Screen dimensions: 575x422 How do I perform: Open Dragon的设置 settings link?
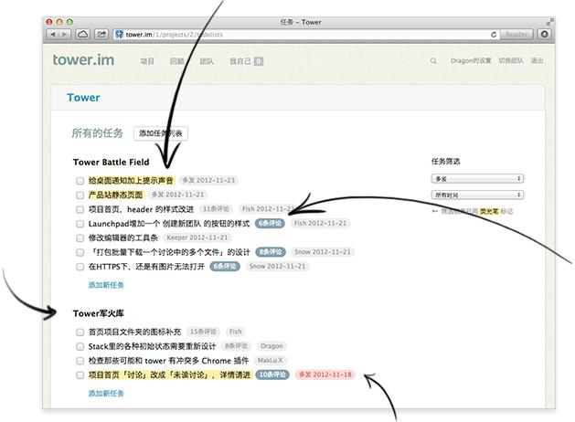(x=471, y=61)
